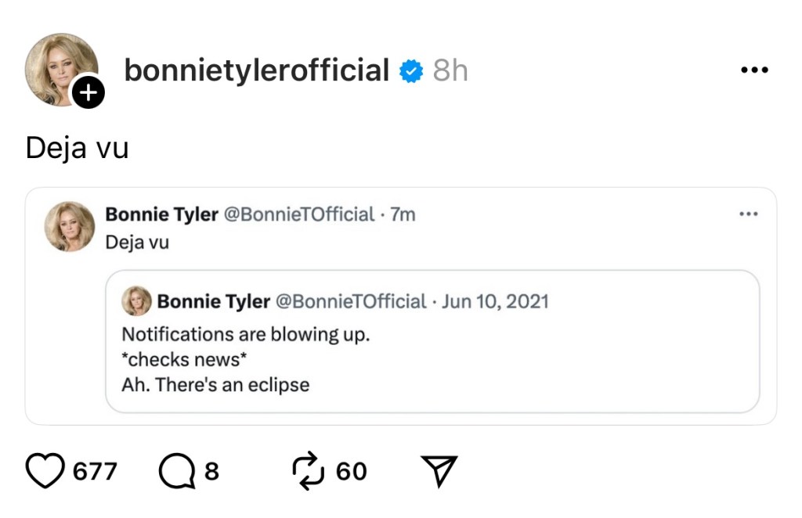
Task: Open the bonnietylerofficial username link
Action: [256, 71]
